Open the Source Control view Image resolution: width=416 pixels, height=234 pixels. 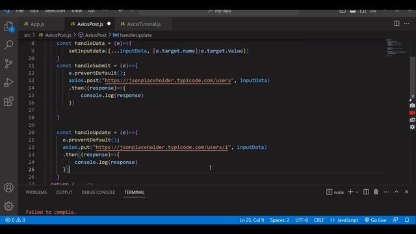[8, 64]
